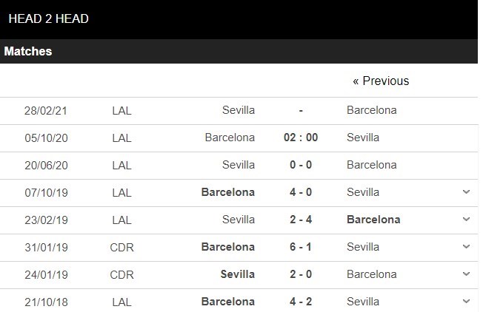Expand the 23/02/19 Sevilla 2-4 Barcelona match
483x312 pixels.
466,220
